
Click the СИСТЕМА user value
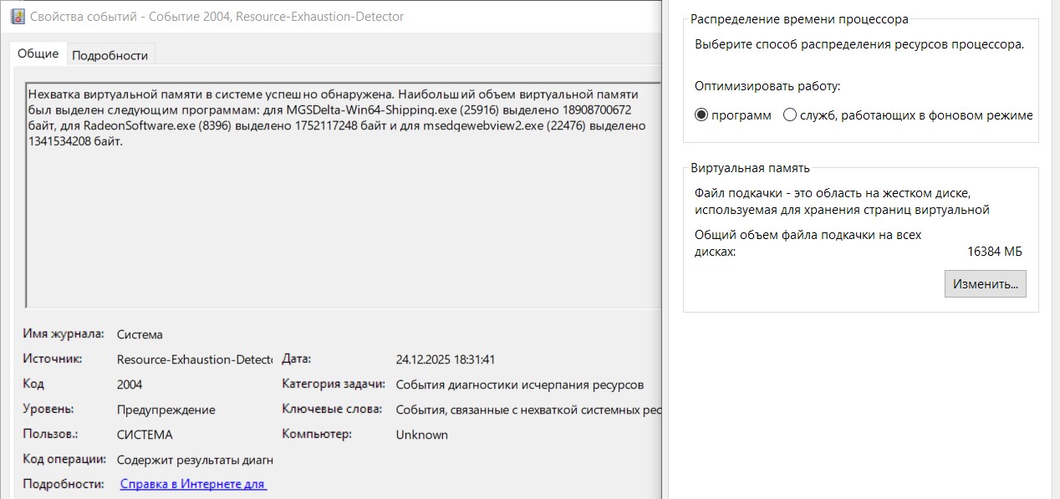[x=145, y=435]
